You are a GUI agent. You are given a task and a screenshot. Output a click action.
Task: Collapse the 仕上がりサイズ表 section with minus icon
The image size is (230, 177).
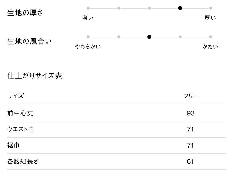(217, 76)
